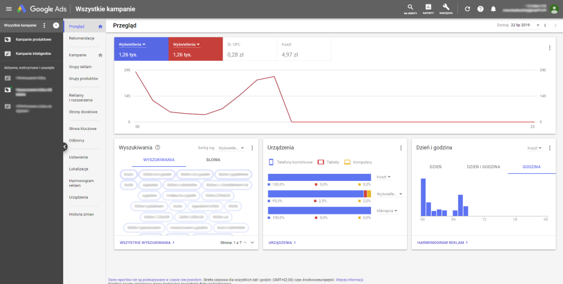Open the blue Wyświetlenia metric dropdown
This screenshot has height=284, width=563.
point(132,44)
